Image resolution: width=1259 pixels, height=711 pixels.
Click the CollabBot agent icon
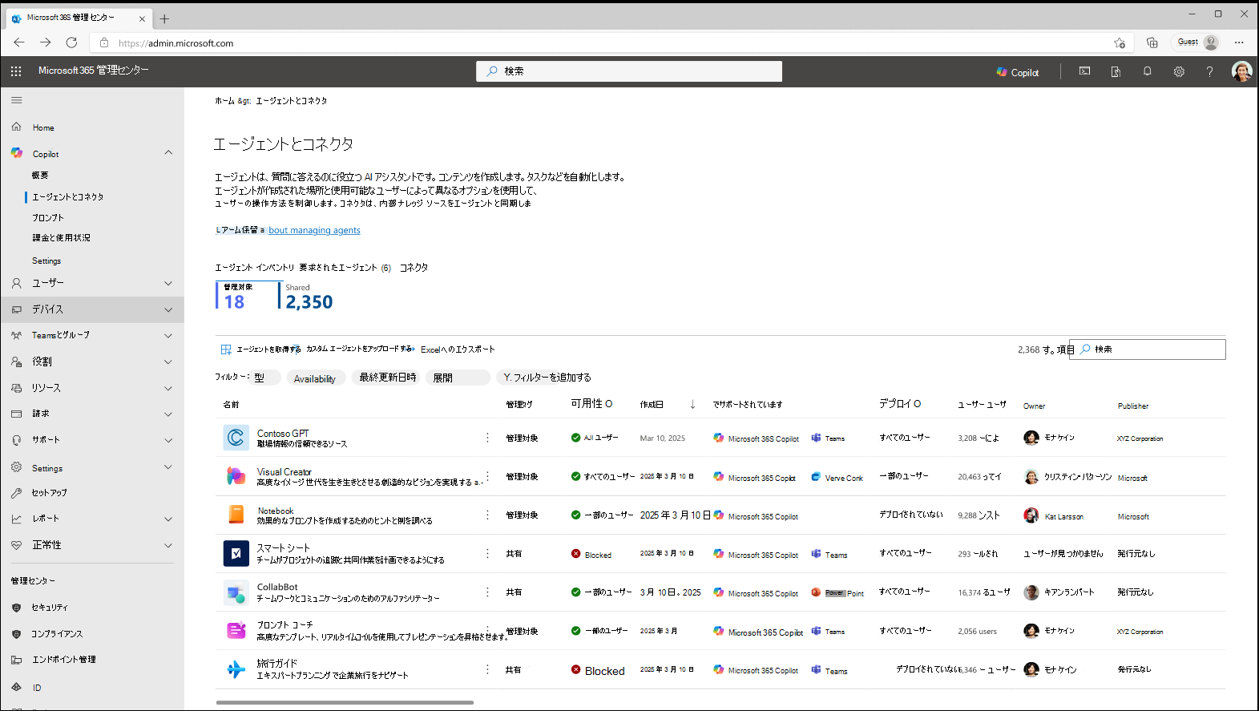click(236, 592)
